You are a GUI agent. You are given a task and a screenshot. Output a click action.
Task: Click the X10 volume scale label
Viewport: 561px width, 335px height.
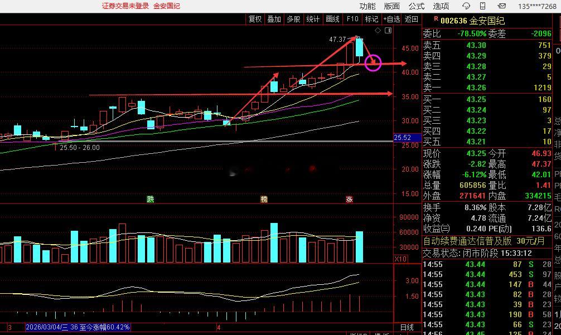(x=400, y=259)
